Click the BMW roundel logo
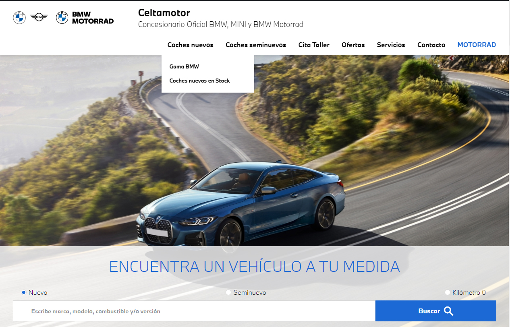Viewport: 510px width, 327px height. pyautogui.click(x=19, y=17)
